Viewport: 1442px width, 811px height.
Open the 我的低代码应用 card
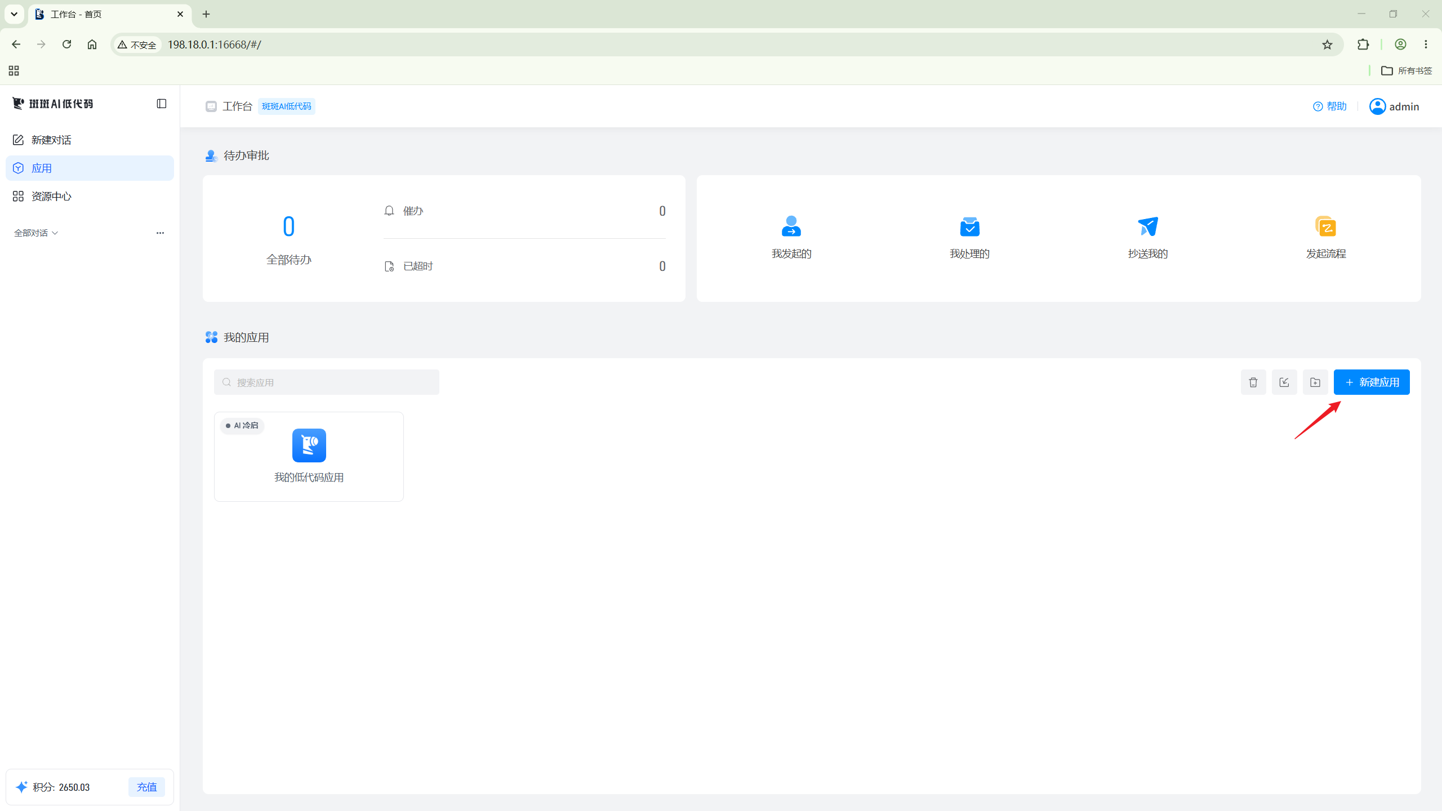(309, 457)
